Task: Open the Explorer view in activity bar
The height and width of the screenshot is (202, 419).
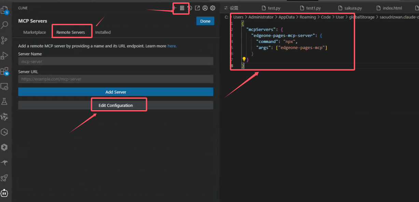Action: (x=4, y=10)
